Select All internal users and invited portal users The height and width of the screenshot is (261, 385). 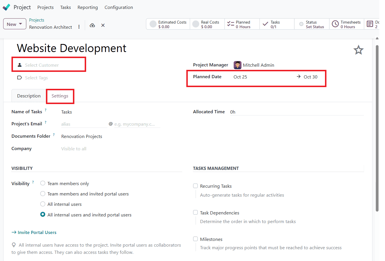point(43,214)
